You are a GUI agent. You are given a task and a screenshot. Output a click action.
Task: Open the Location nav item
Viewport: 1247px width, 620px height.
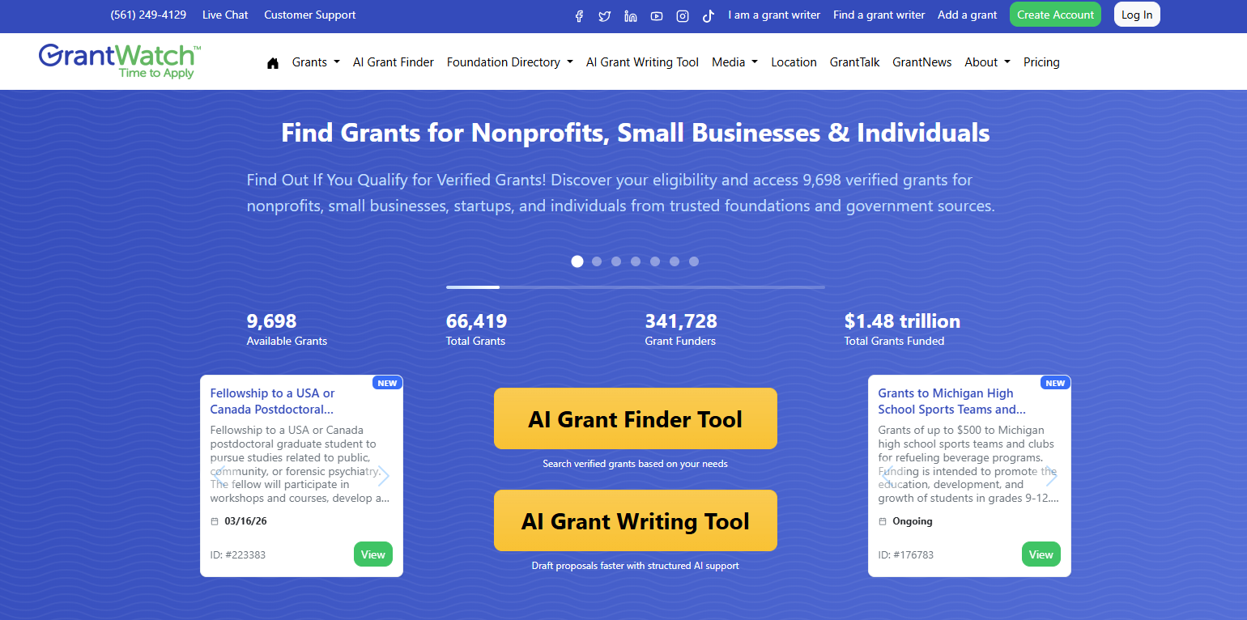(x=794, y=62)
